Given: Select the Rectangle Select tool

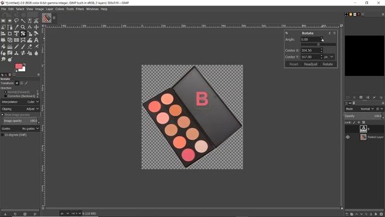Looking at the screenshot, I should [3, 21].
